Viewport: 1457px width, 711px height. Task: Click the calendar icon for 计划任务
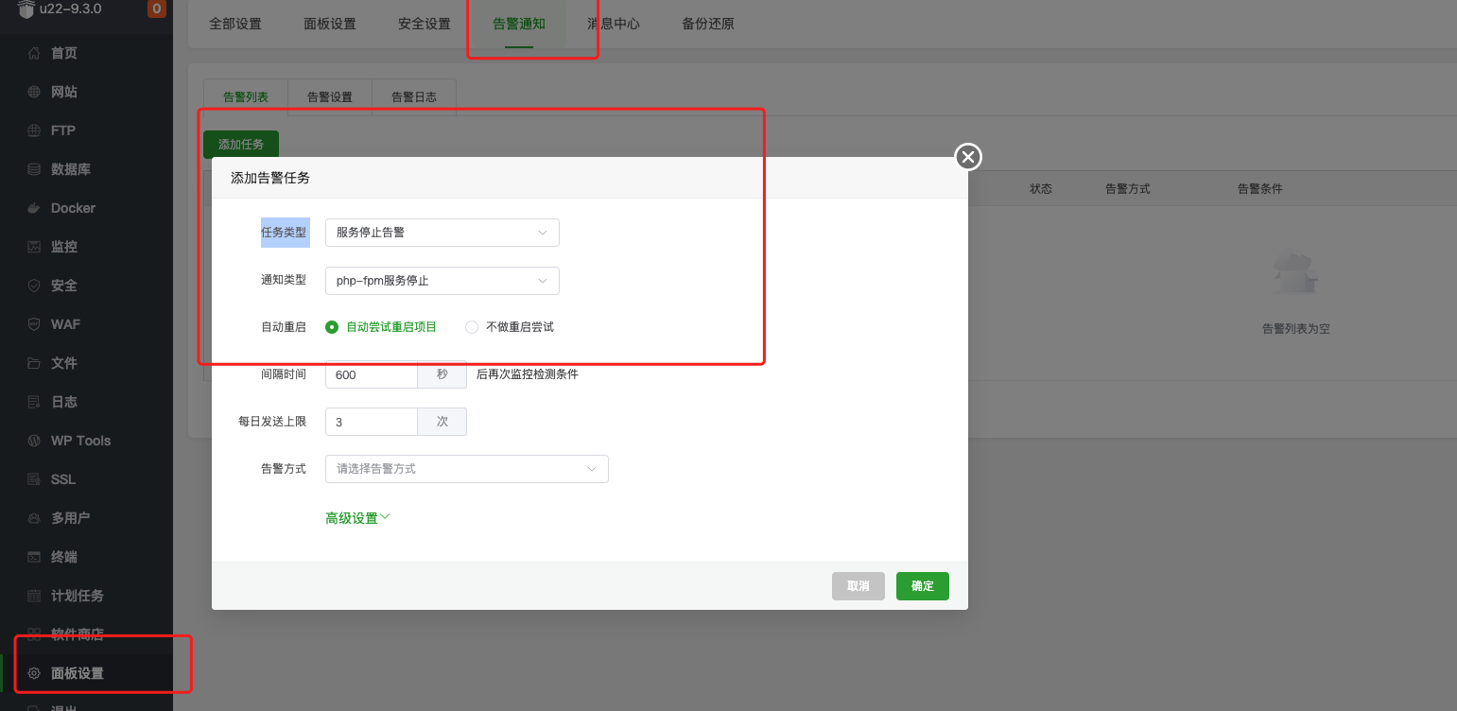click(34, 596)
